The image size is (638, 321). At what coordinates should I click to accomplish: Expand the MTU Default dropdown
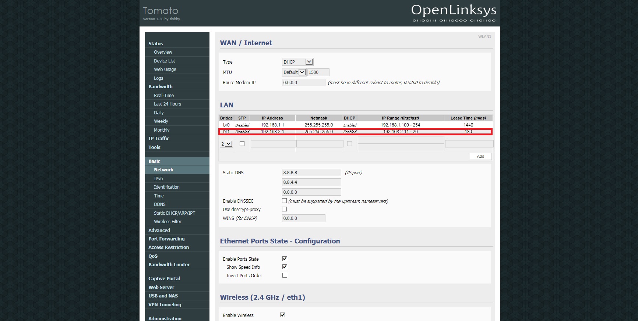click(x=294, y=72)
